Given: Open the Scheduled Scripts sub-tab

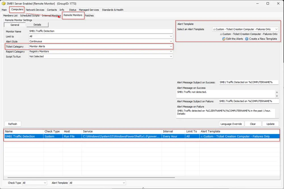Looking at the screenshot, I should point(30,16).
